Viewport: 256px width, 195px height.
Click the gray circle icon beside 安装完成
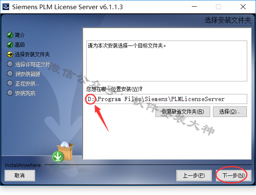pos(10,93)
